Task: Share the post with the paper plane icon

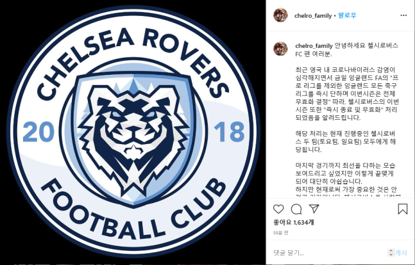Action: [x=314, y=209]
